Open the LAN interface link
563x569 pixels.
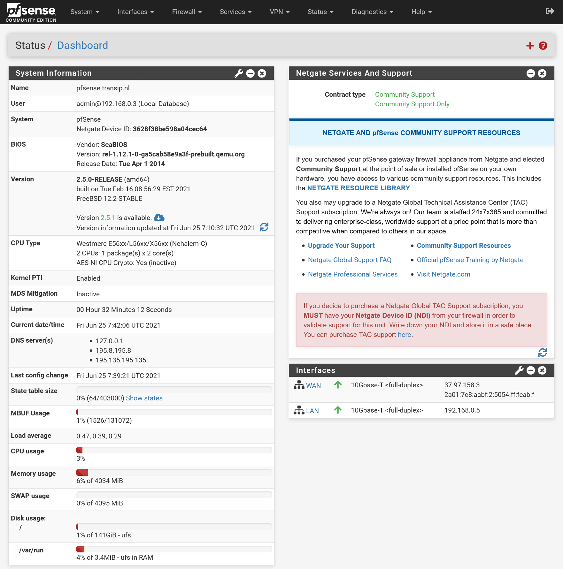click(x=312, y=411)
